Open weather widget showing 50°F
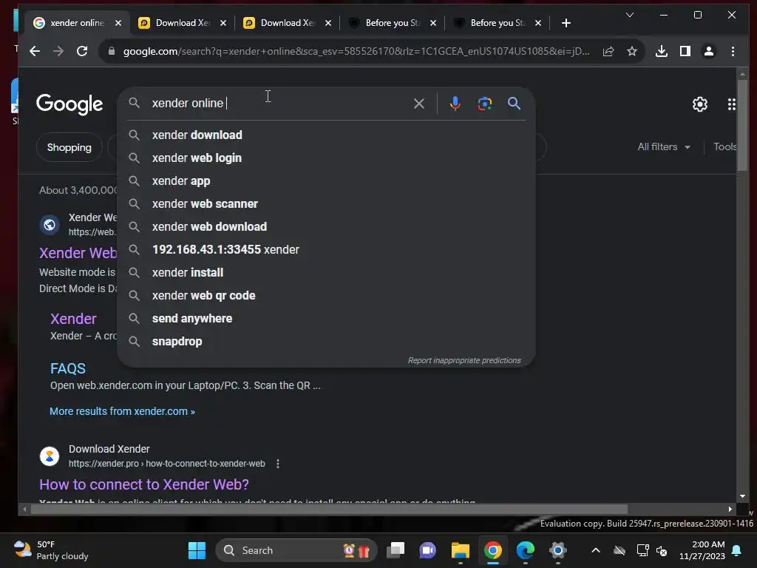The height and width of the screenshot is (568, 757). 51,550
